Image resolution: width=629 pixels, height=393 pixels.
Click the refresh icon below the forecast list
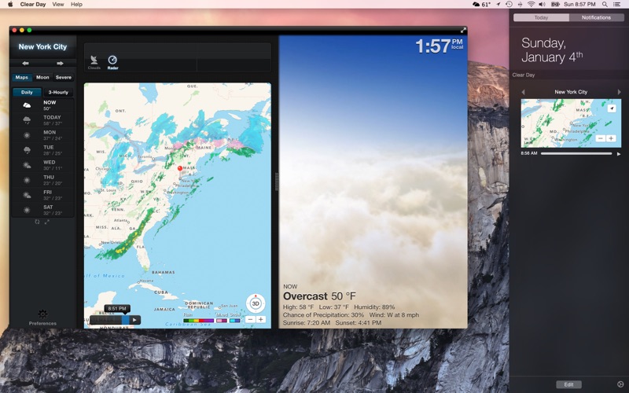37,222
